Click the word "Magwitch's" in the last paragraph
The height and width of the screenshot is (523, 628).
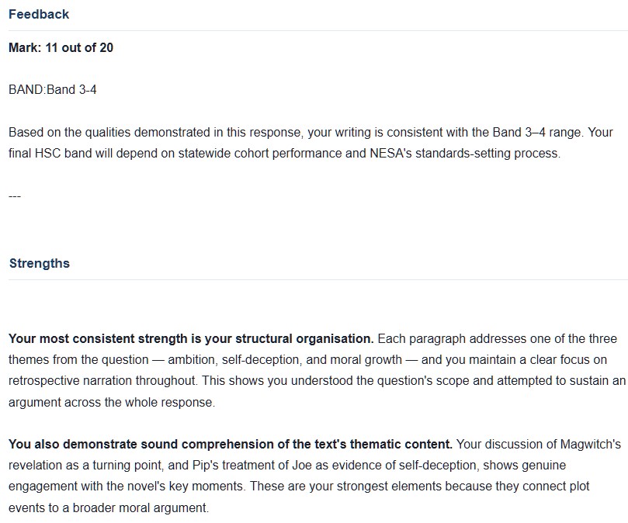click(591, 444)
